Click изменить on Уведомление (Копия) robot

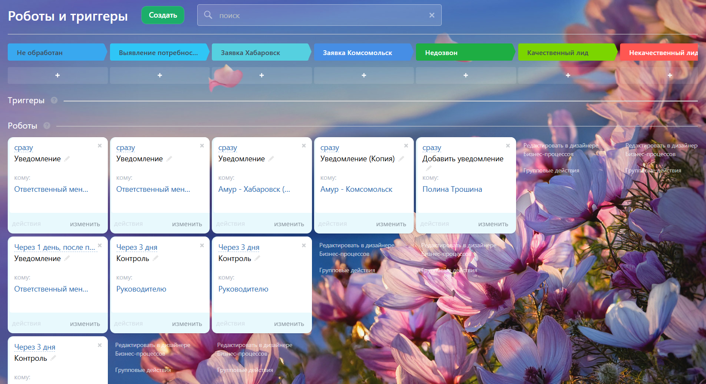(391, 224)
